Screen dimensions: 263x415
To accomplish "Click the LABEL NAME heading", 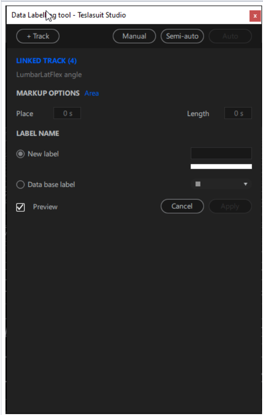I will 38,133.
